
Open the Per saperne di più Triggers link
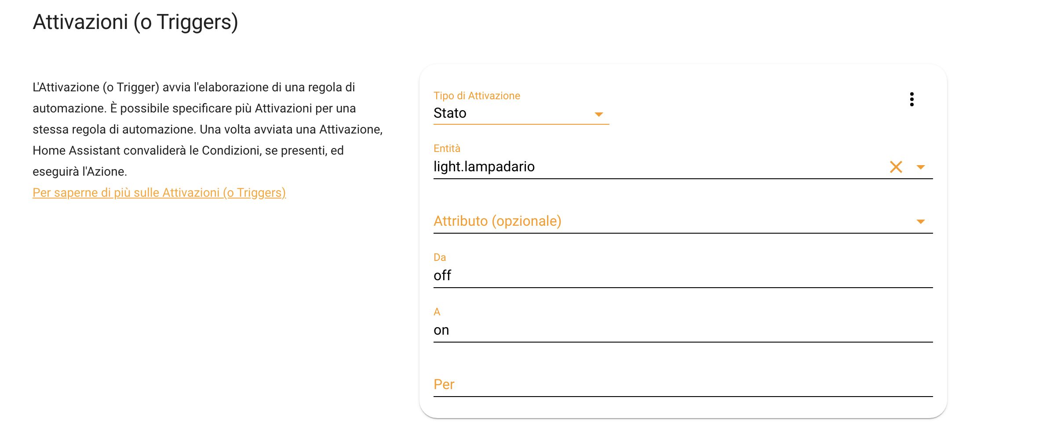[159, 193]
